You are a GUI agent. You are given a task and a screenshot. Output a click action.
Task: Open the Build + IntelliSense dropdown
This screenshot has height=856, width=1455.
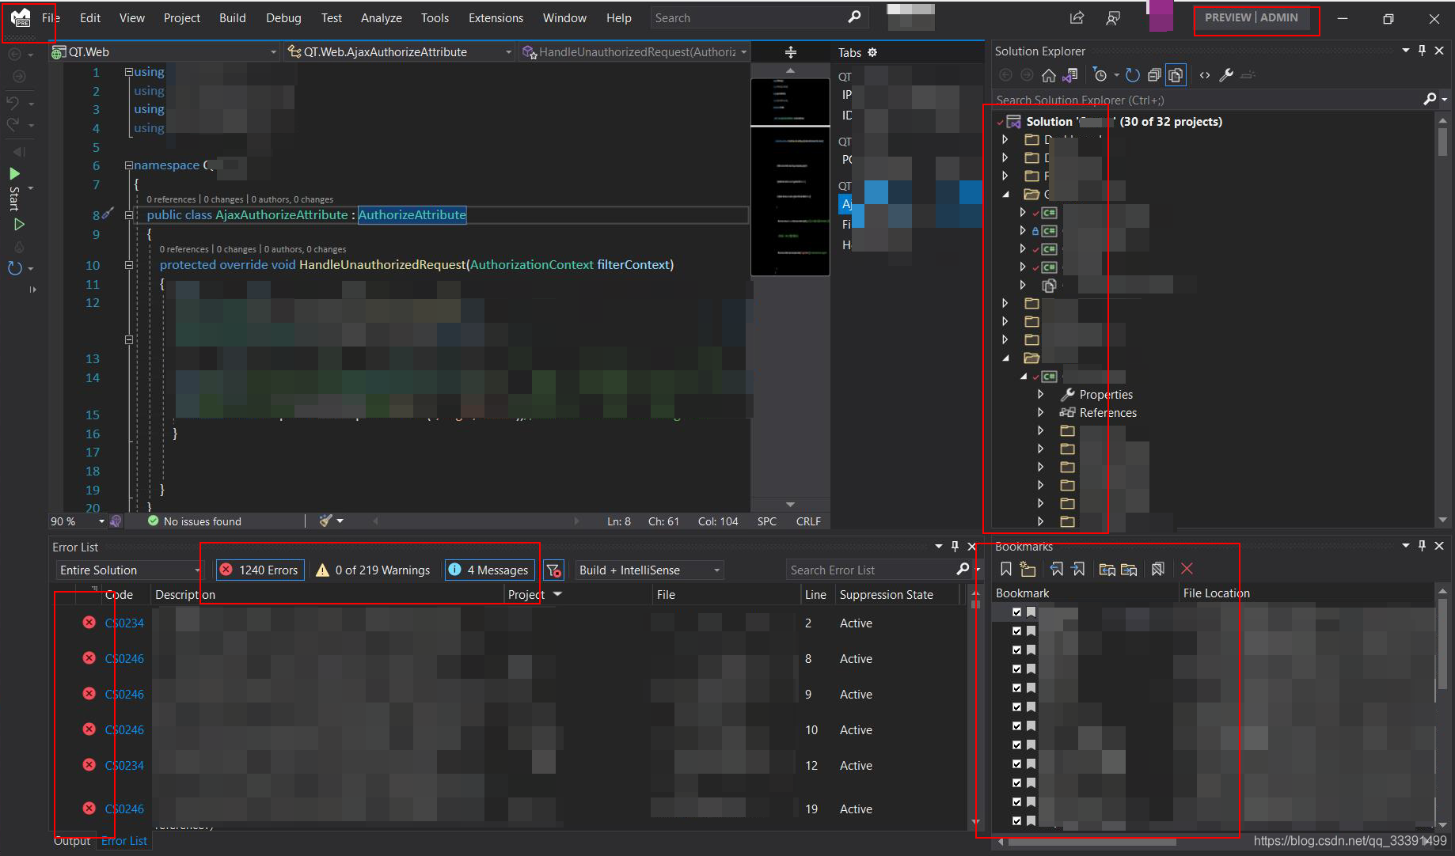point(648,570)
